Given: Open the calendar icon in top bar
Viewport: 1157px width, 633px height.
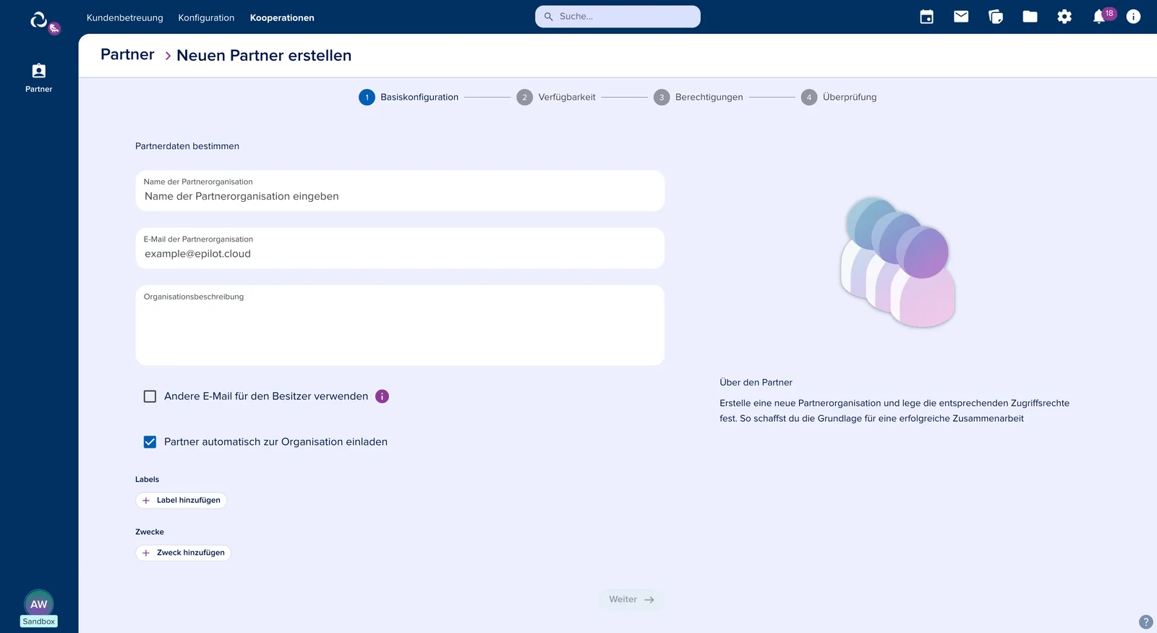Looking at the screenshot, I should (x=926, y=17).
